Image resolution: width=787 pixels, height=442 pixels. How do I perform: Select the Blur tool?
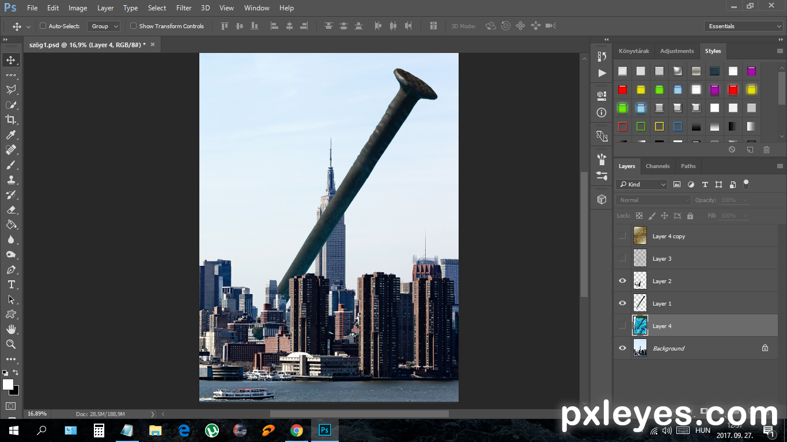pos(10,239)
